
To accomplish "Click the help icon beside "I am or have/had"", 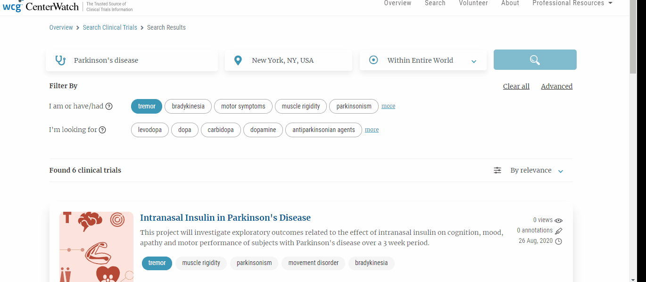I will (109, 107).
